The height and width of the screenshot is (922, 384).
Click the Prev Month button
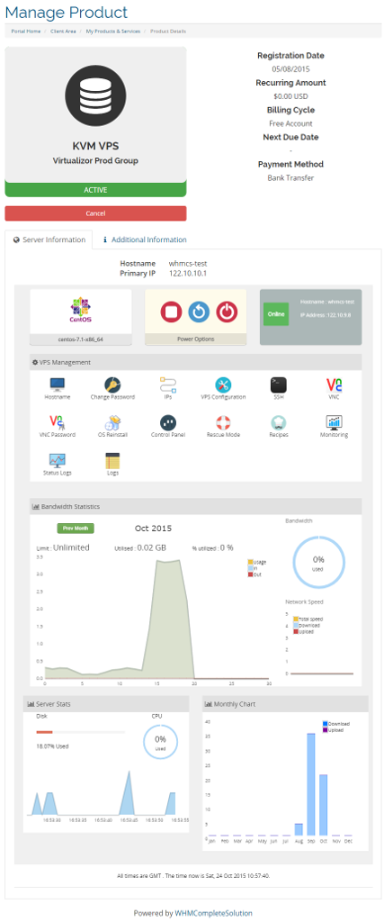tap(76, 528)
